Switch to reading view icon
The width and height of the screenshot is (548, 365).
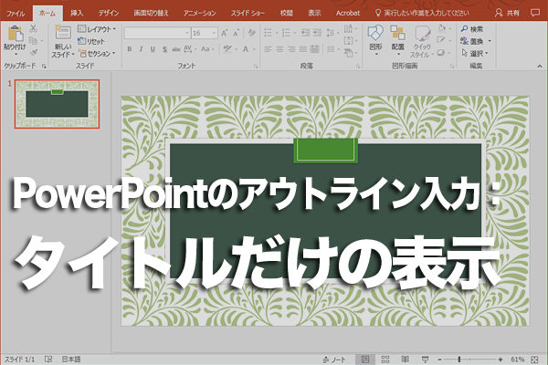pos(405,360)
